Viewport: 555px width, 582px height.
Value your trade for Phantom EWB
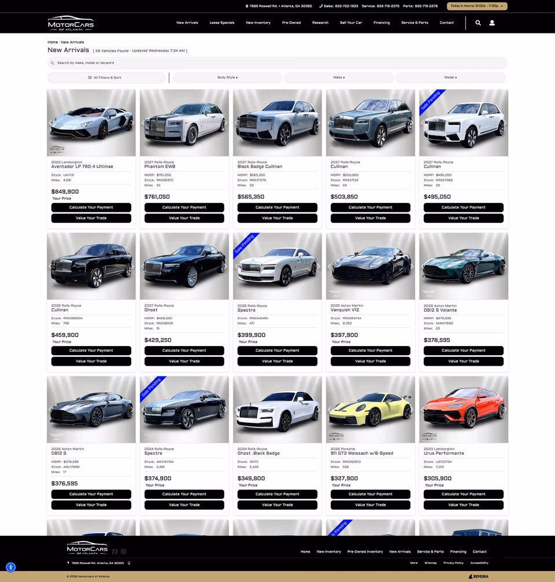[184, 218]
